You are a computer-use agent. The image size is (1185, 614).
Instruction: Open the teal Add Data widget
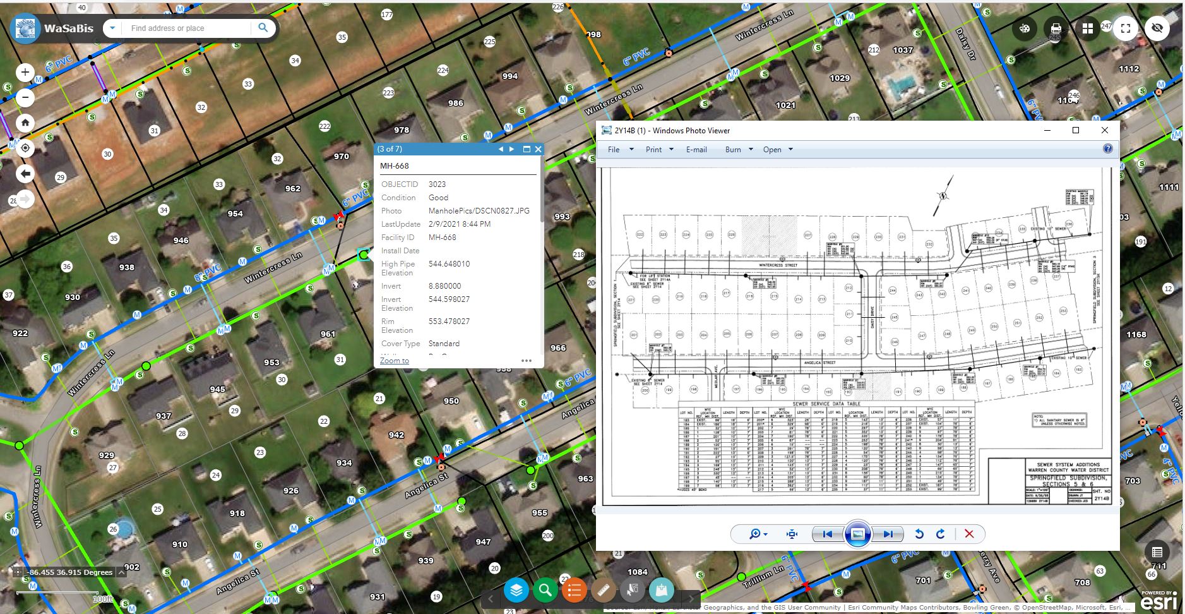click(x=662, y=591)
